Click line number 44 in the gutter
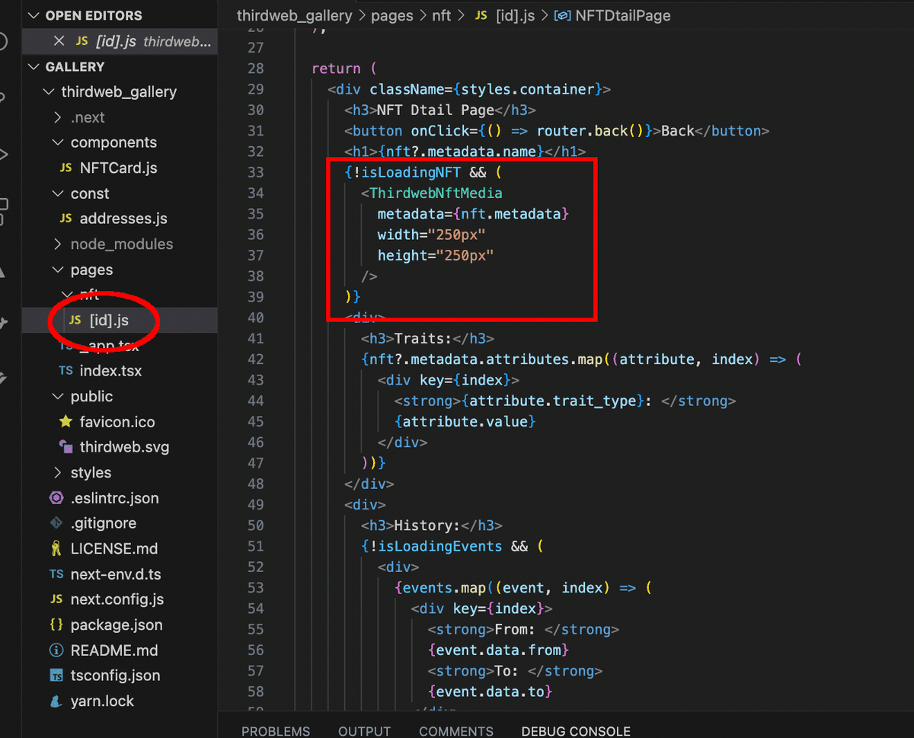The height and width of the screenshot is (738, 914). tap(256, 401)
